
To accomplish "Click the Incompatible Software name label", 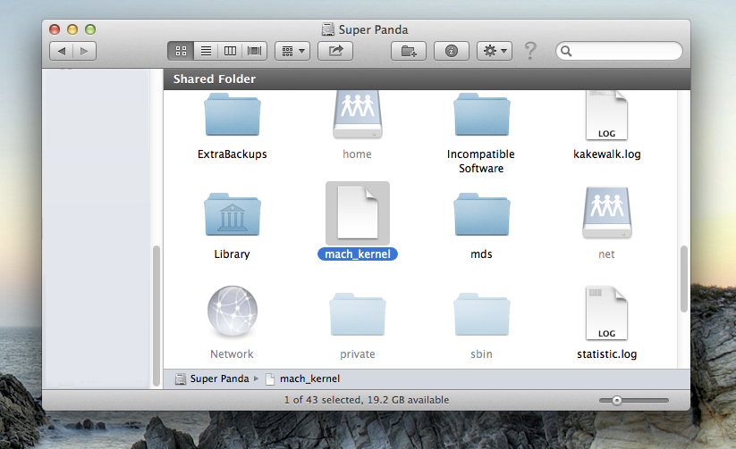I will click(x=481, y=162).
